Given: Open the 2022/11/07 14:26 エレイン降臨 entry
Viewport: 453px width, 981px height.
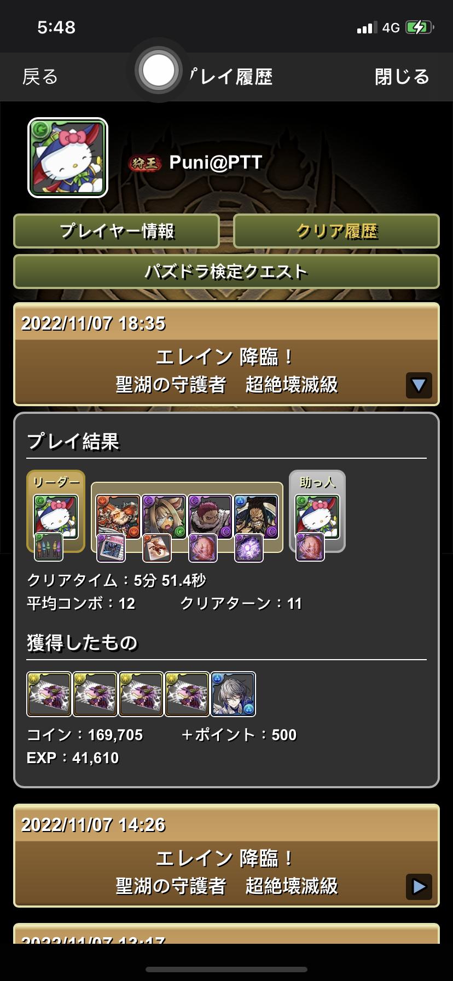Looking at the screenshot, I should pos(226,856).
